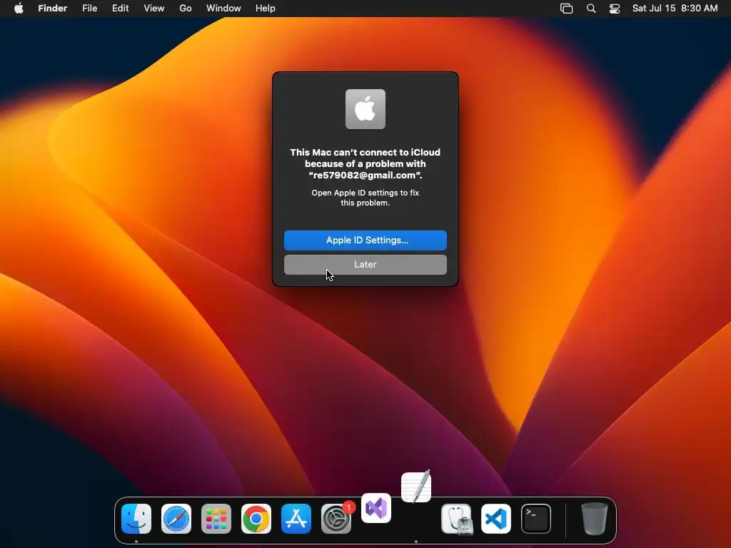
Task: Open the Edit menu
Action: [x=120, y=8]
